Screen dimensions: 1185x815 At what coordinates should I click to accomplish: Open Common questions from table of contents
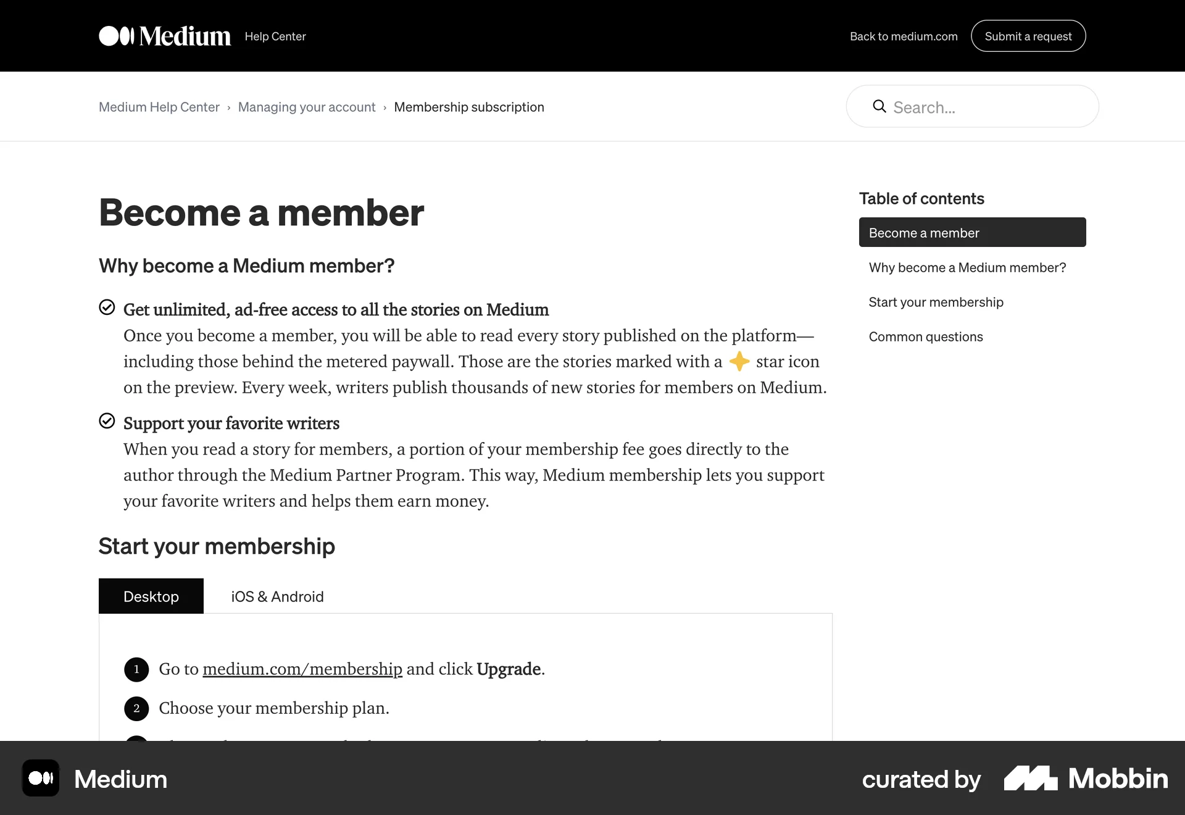(926, 336)
